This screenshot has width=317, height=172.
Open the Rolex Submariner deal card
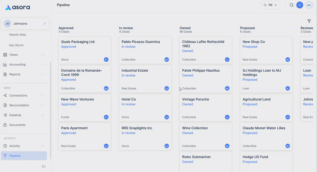[205, 162]
